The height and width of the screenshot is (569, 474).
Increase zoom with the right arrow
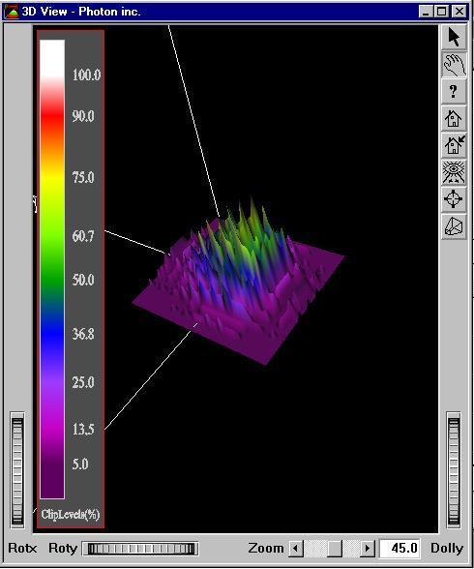point(368,549)
